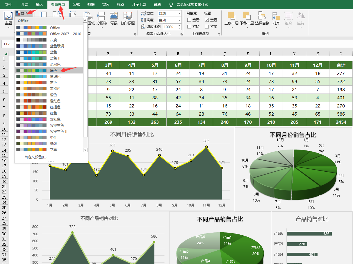This screenshot has width=353, height=264.
Task: Uncheck 标题 查看 checkbox
Action: click(207, 20)
